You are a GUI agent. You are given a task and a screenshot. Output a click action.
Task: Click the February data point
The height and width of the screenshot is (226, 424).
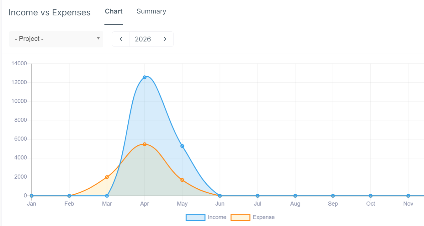69,196
